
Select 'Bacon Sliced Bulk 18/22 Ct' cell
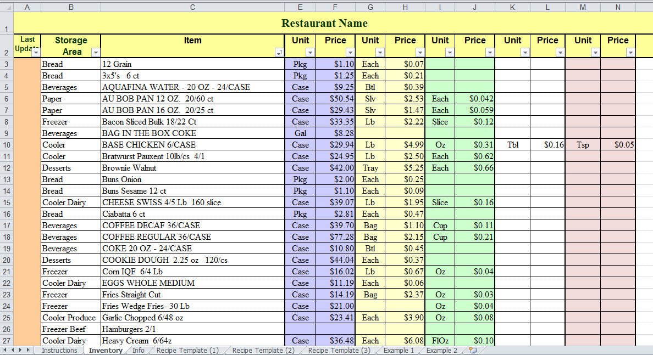(x=192, y=122)
